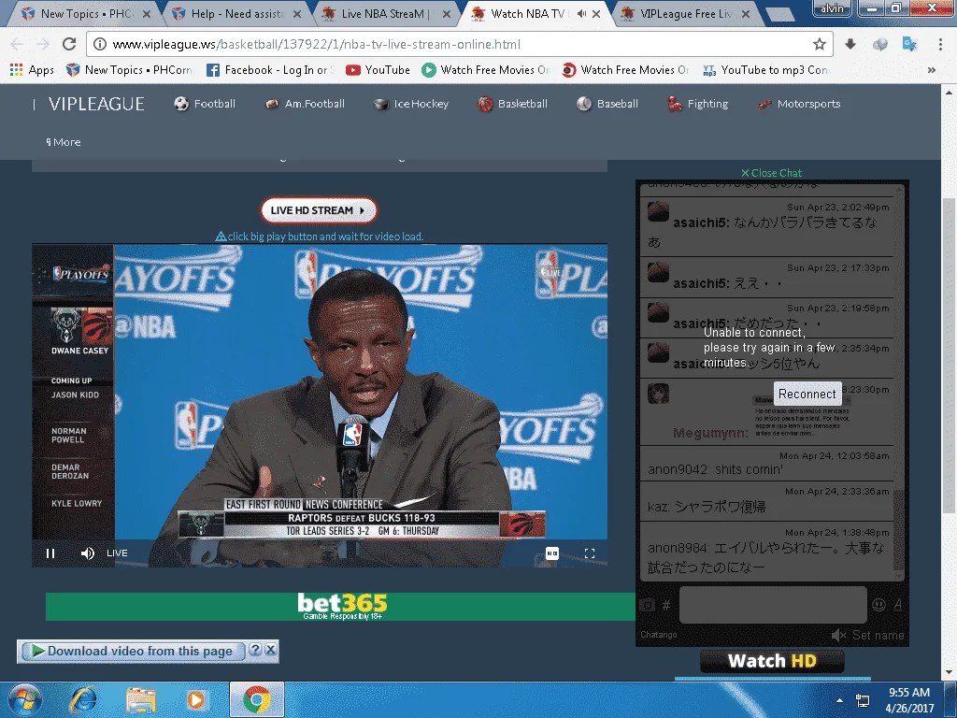Toggle chat sound with the speaker icon

pyautogui.click(x=839, y=636)
